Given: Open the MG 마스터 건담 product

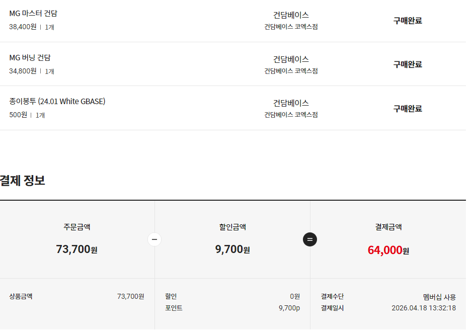Looking at the screenshot, I should (33, 14).
